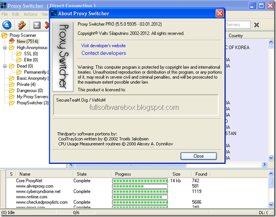Maximize the Proxy Switcher main window
Screen dimensions: 276x217
coord(261,5)
